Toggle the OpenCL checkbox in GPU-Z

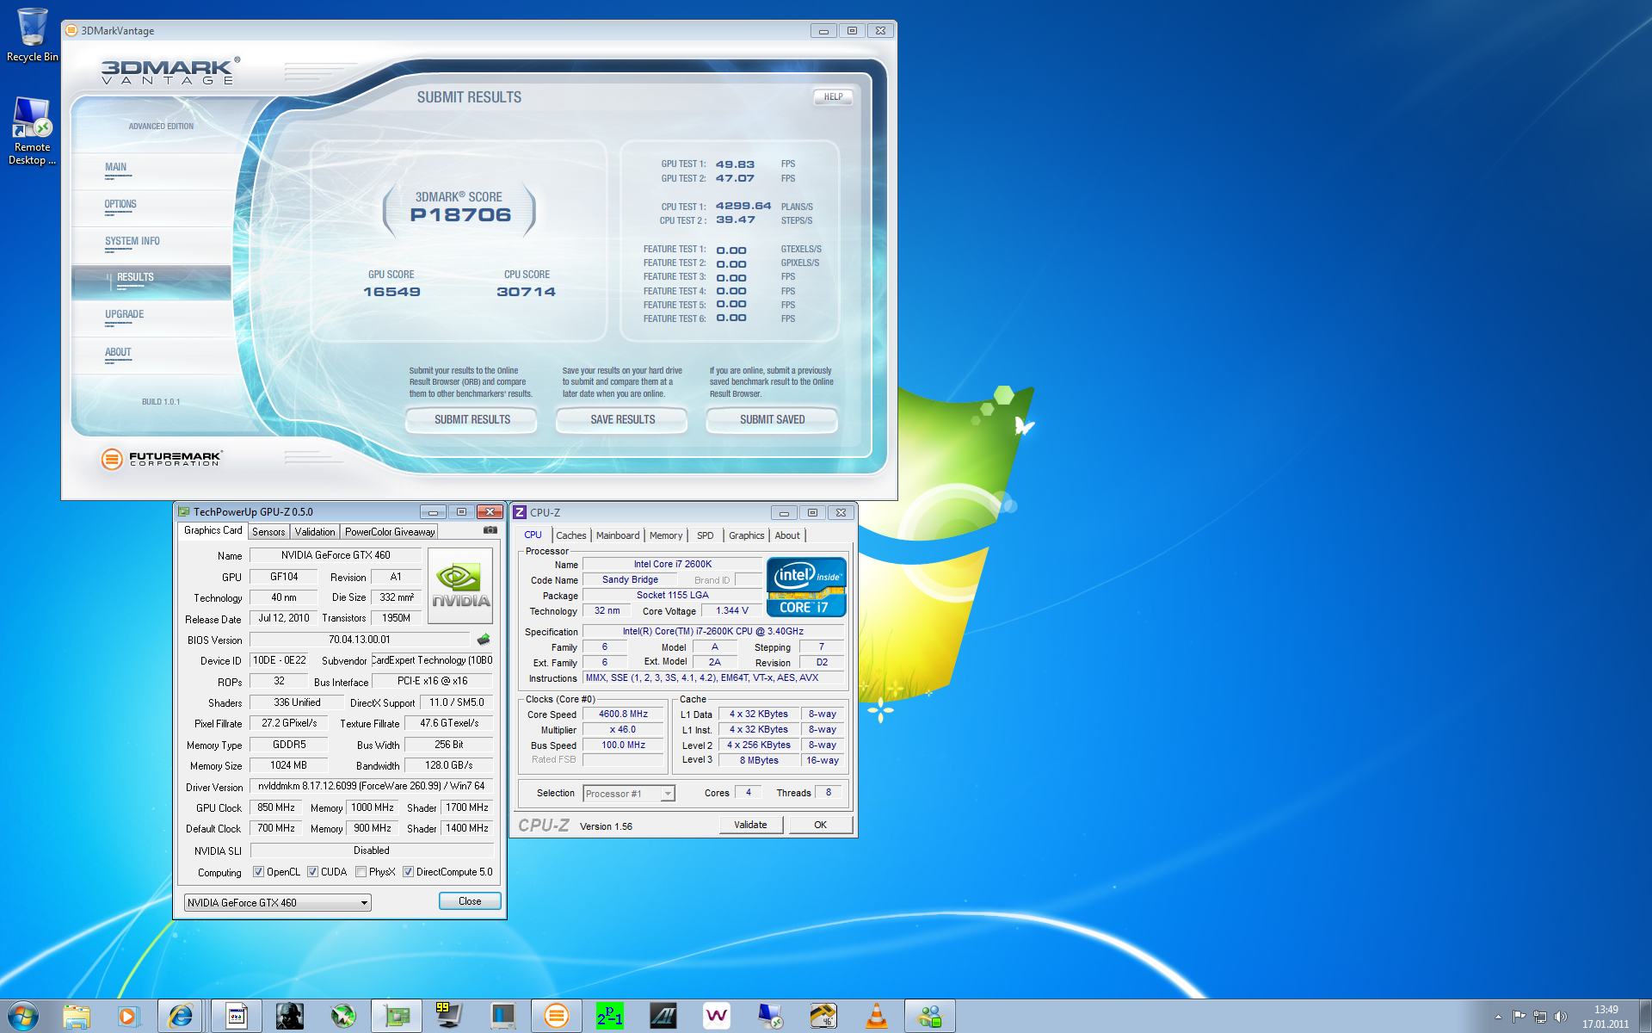click(x=258, y=872)
